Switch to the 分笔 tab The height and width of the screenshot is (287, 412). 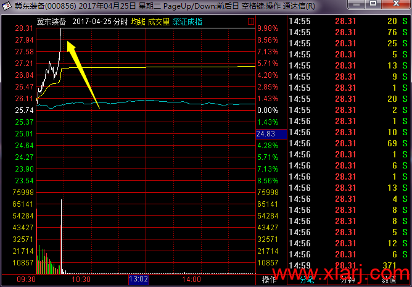[x=307, y=280]
